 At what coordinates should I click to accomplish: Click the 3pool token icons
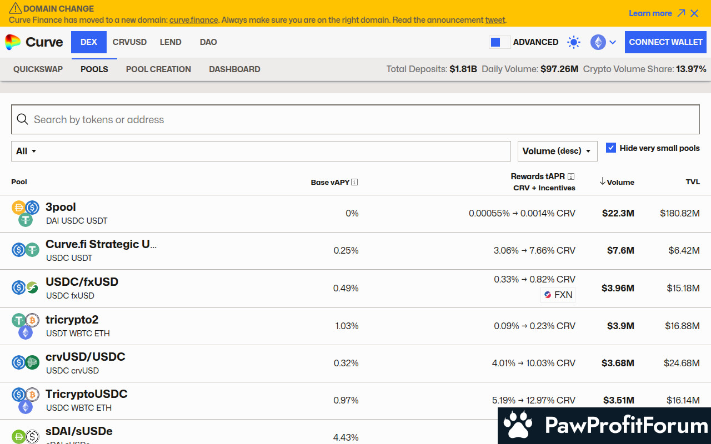click(26, 213)
